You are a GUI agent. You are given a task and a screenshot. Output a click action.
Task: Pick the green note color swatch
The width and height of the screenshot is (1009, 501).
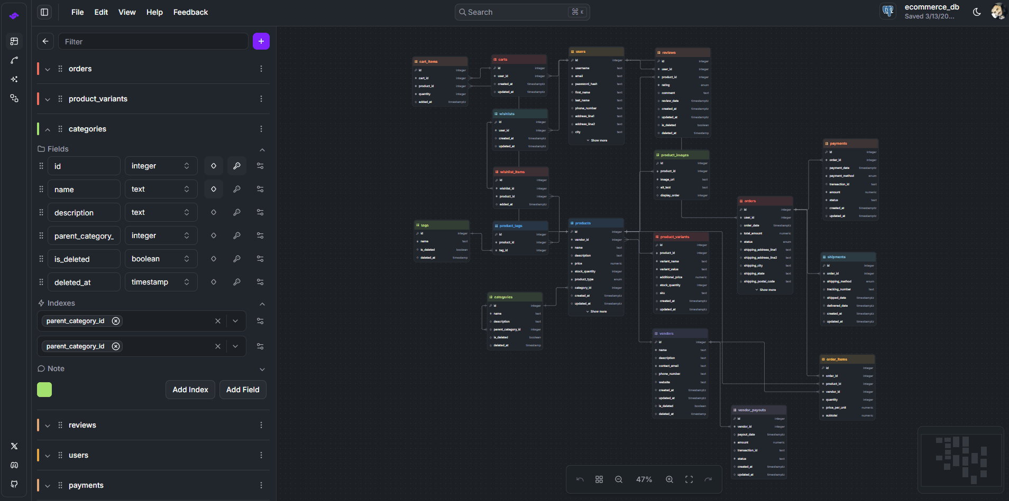(44, 389)
